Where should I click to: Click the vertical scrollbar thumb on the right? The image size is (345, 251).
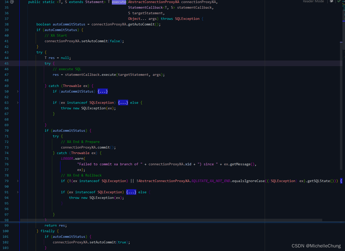coord(341,106)
